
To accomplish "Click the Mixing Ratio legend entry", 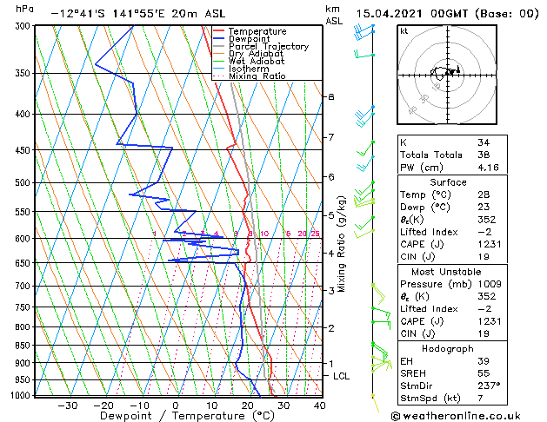I will pos(250,76).
